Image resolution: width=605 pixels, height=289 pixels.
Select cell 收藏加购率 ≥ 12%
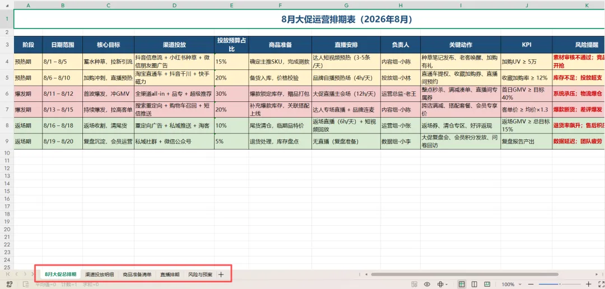point(527,77)
